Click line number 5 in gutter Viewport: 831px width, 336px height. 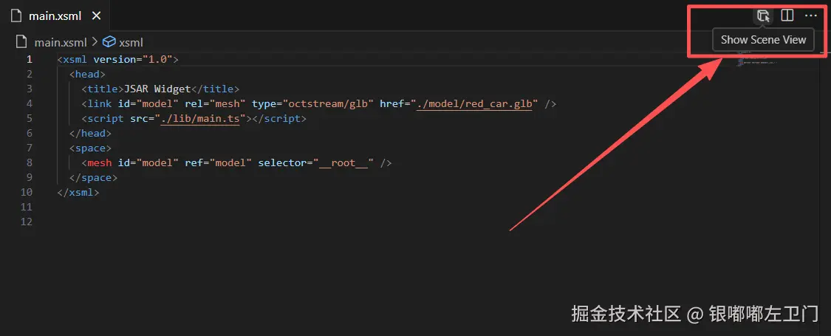click(x=29, y=119)
